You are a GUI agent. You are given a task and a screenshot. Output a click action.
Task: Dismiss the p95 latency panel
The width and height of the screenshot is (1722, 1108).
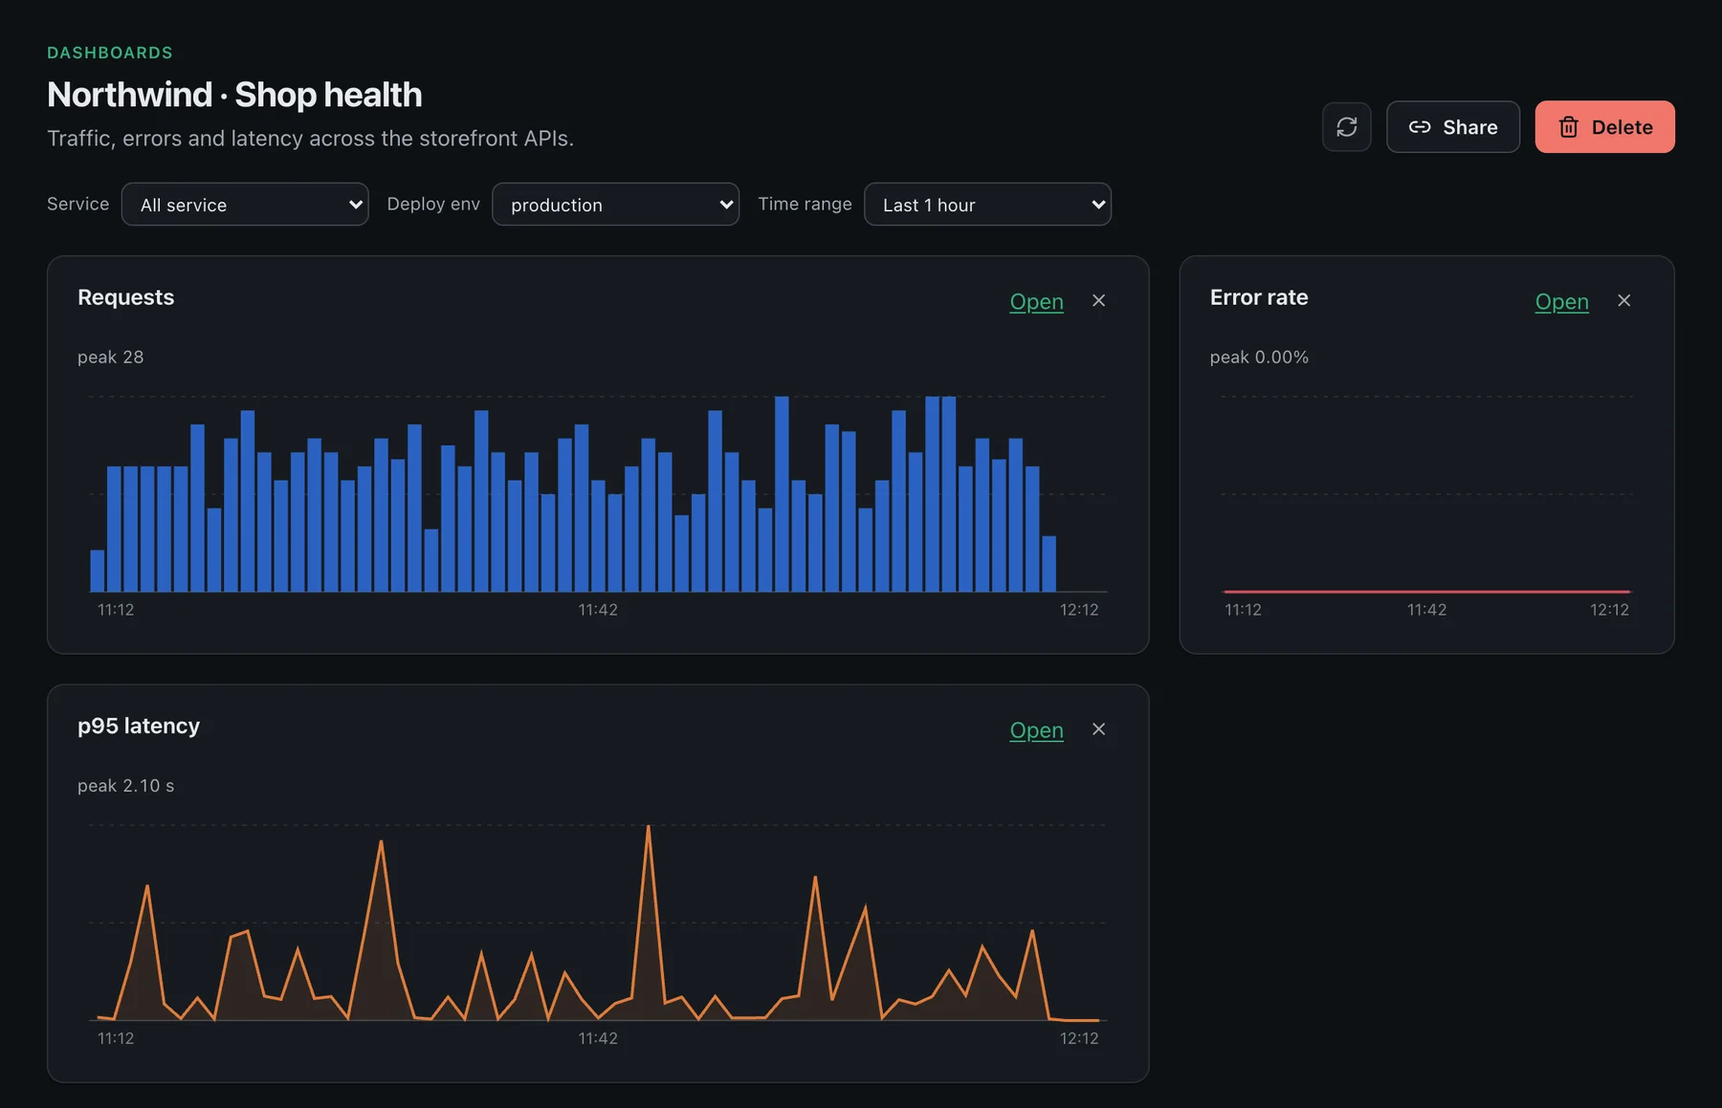1098,729
